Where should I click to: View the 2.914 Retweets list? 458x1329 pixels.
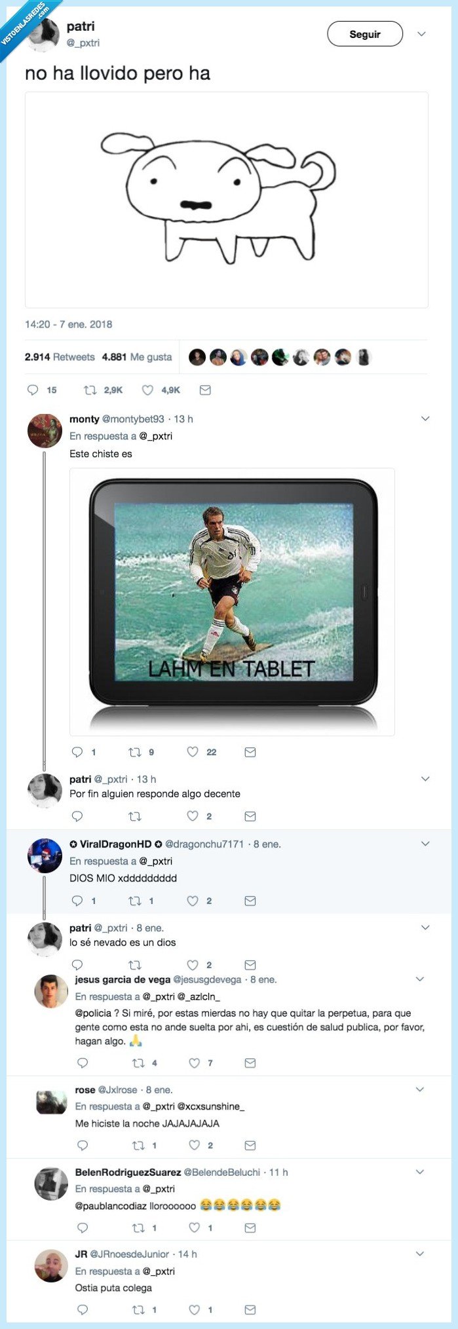coord(60,357)
